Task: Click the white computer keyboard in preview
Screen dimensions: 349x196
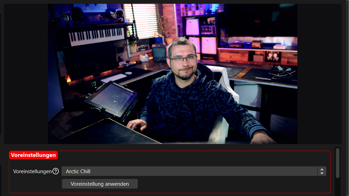Action: coord(114,78)
